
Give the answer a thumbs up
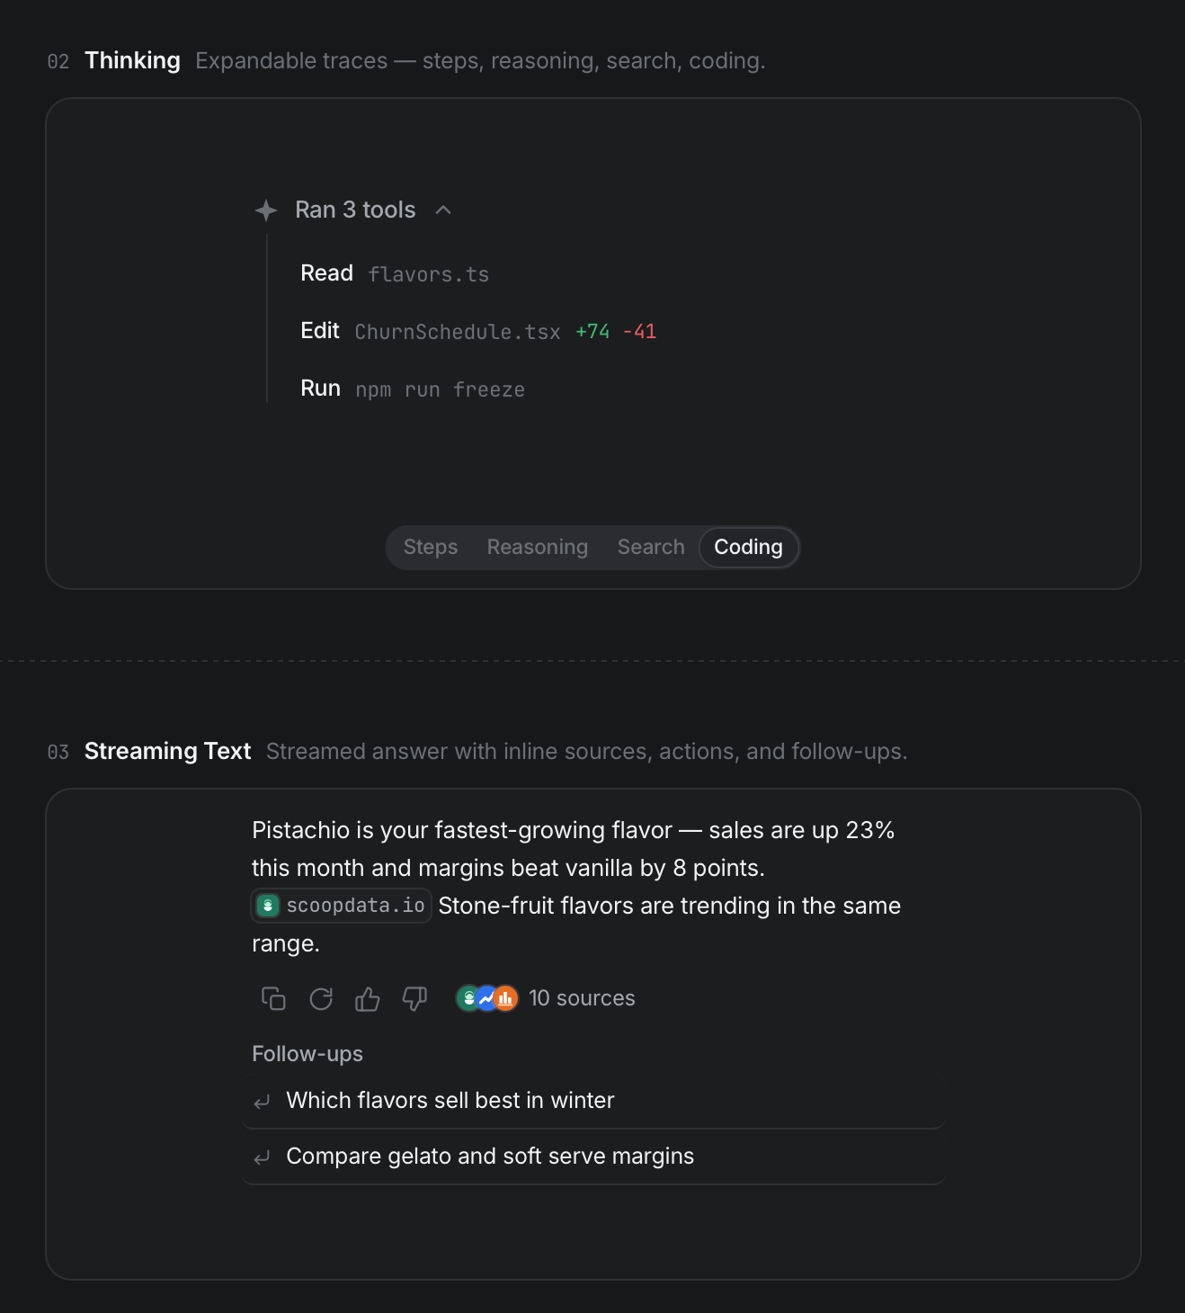click(x=368, y=998)
